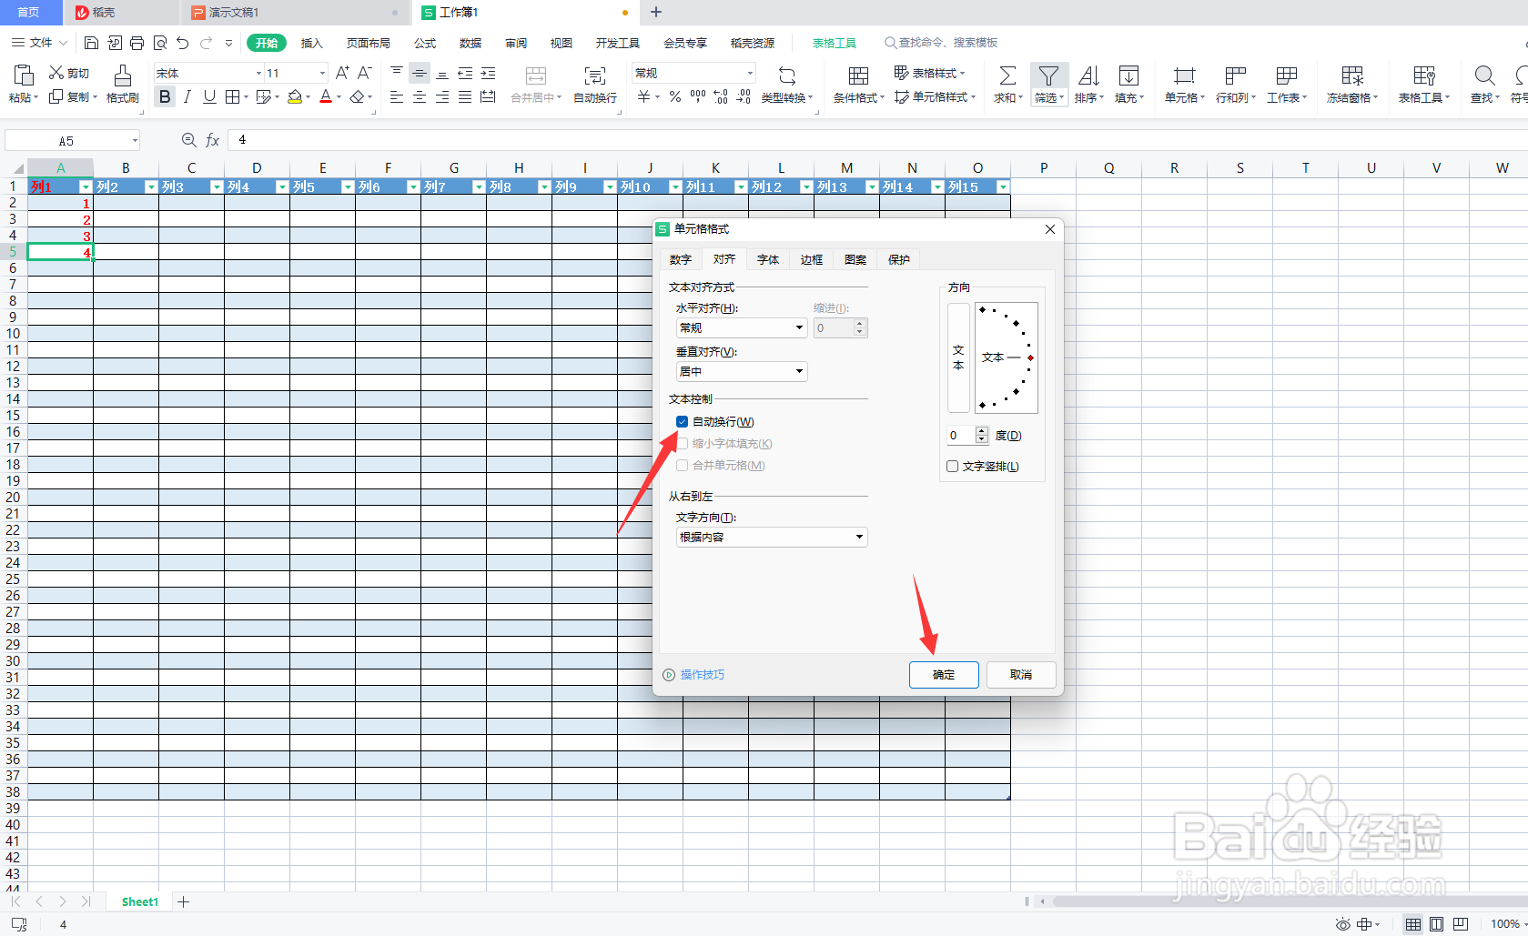
Task: Switch to the 数字 tab in dialog
Action: click(x=681, y=260)
